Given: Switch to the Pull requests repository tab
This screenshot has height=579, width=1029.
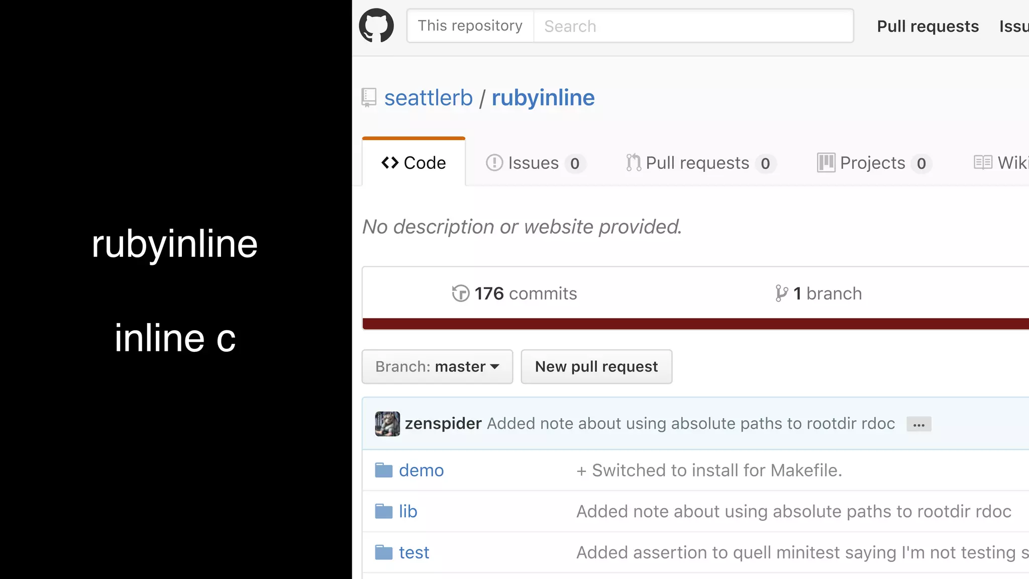Looking at the screenshot, I should 701,163.
